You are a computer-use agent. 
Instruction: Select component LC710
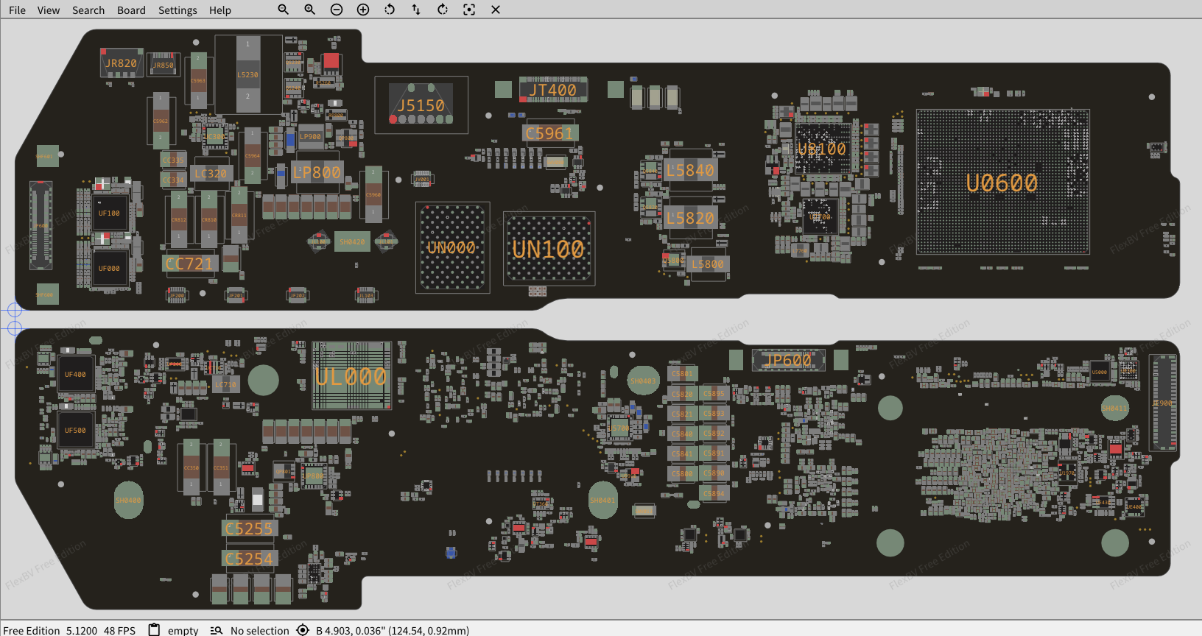click(x=225, y=385)
